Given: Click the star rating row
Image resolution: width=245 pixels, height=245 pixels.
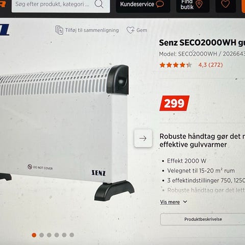Looking at the screenshot, I should click(176, 65).
